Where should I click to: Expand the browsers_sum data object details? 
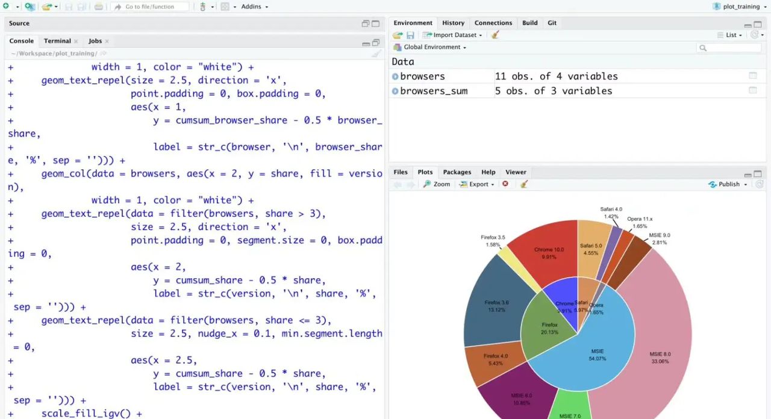coord(396,91)
